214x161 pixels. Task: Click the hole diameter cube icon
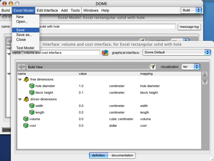pos(32,86)
